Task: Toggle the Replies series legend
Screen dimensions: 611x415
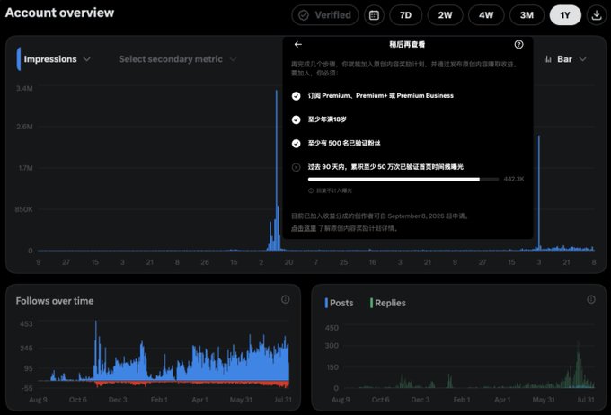Action: click(388, 303)
